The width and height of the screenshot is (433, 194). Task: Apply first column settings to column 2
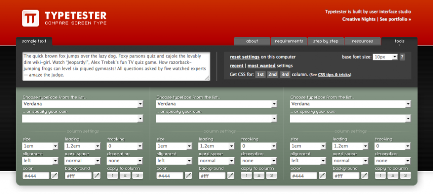[x=125, y=175]
